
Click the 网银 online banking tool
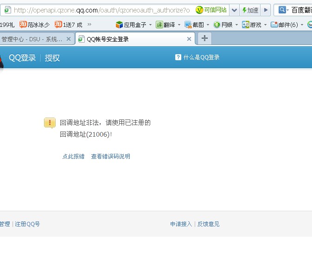pyautogui.click(x=223, y=25)
